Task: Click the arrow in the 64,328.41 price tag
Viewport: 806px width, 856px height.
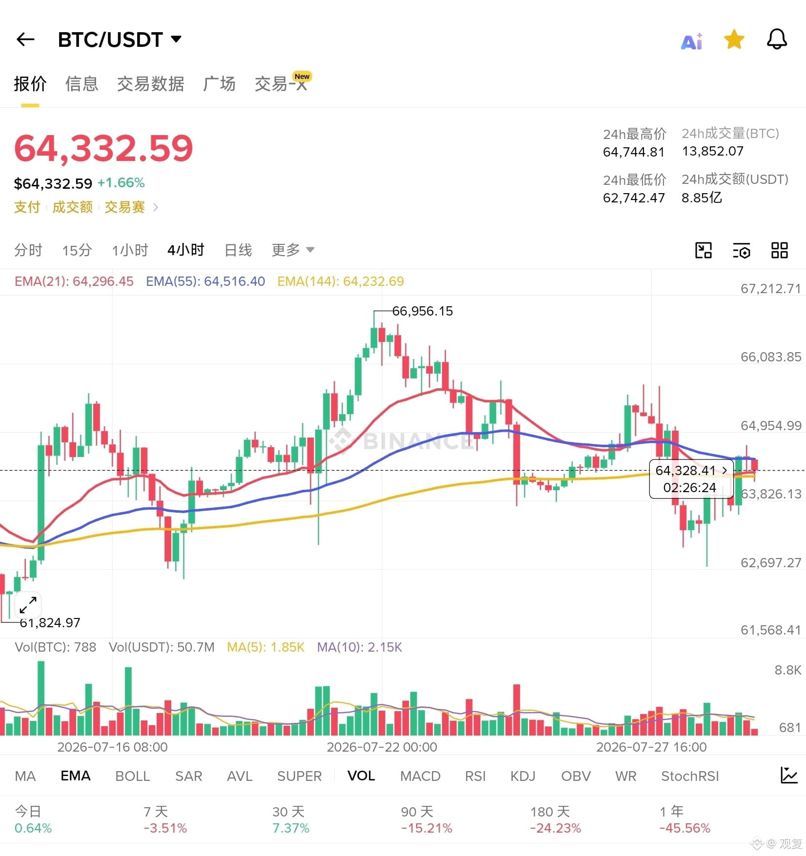Action: (725, 470)
